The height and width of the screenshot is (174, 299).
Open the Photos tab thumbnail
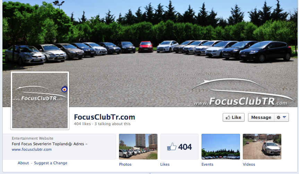(138, 147)
